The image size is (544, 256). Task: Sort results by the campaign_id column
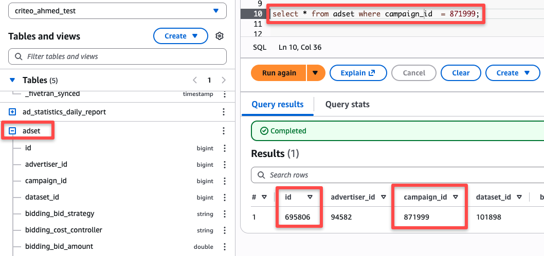point(456,197)
